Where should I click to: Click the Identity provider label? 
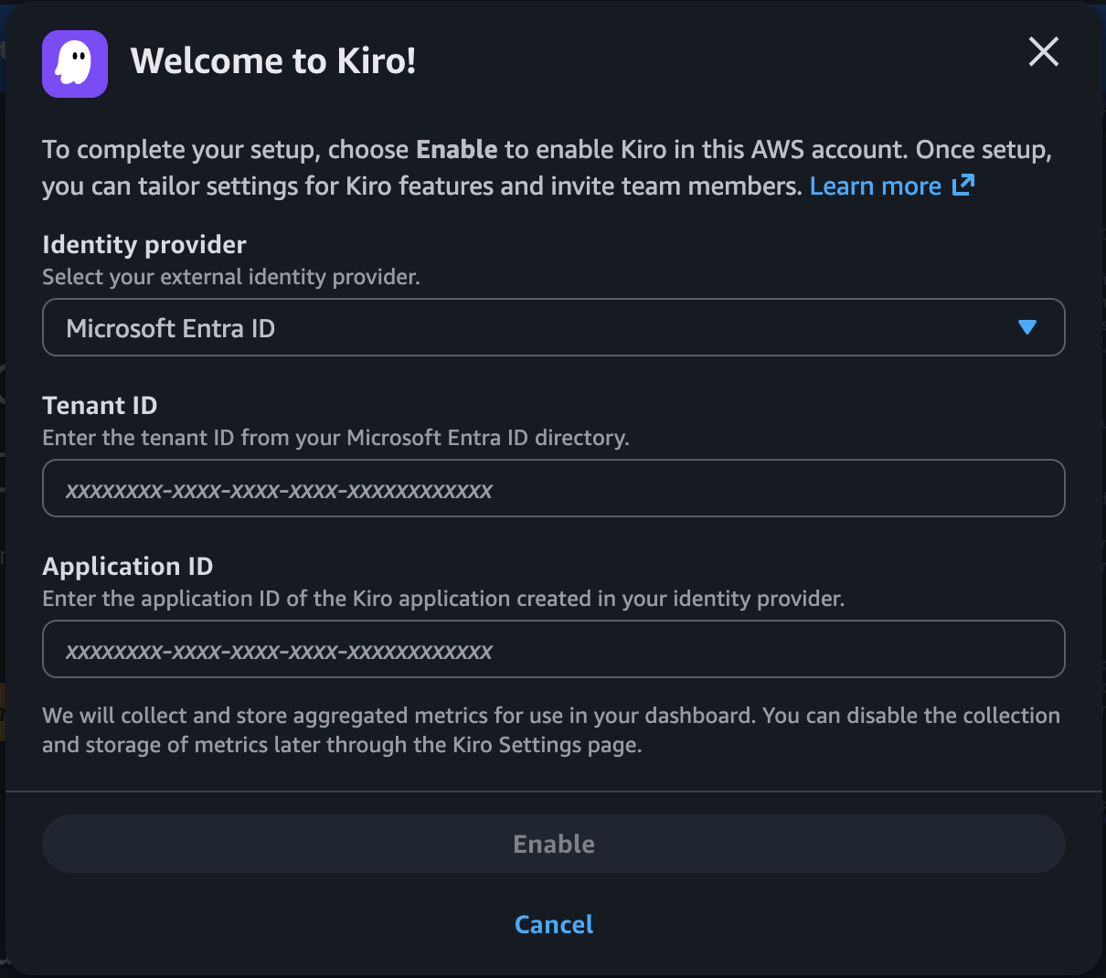(x=144, y=245)
